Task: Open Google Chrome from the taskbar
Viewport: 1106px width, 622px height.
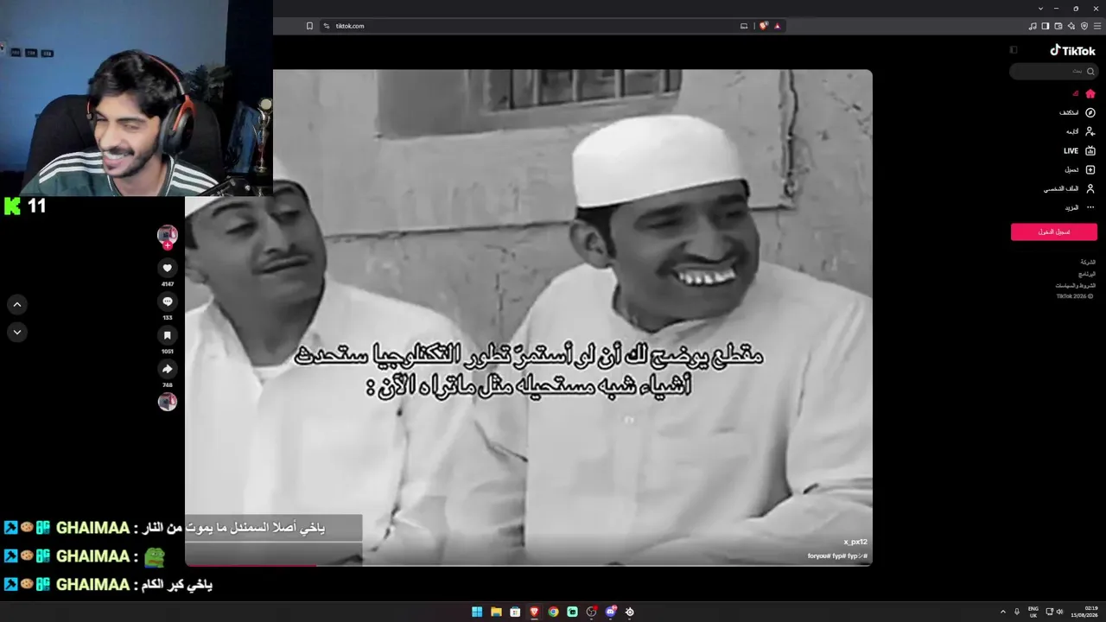Action: (553, 612)
